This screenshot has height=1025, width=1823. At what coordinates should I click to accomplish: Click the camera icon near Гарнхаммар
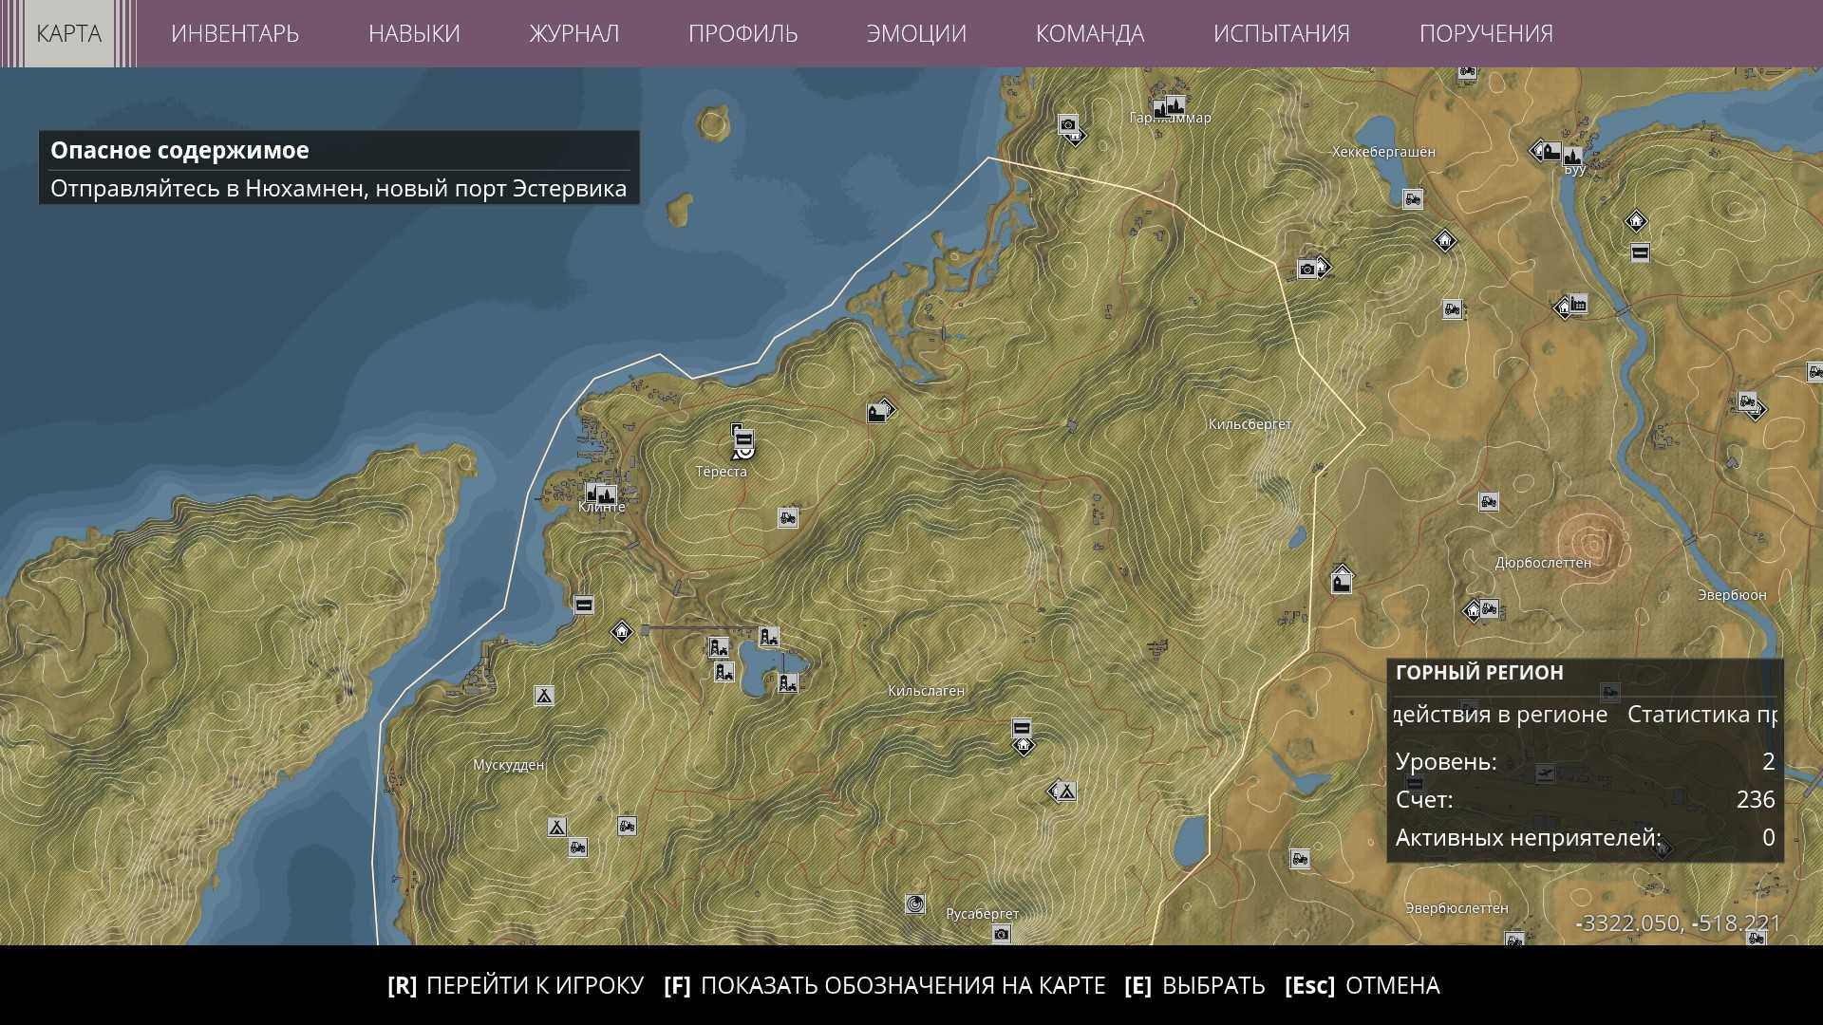pos(1068,124)
